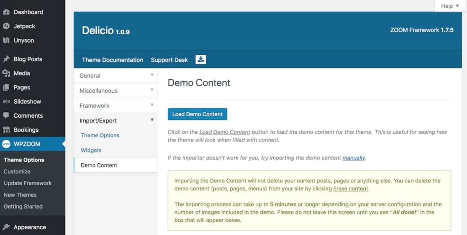Click the Demo Content heading
467x235 pixels.
199,83
